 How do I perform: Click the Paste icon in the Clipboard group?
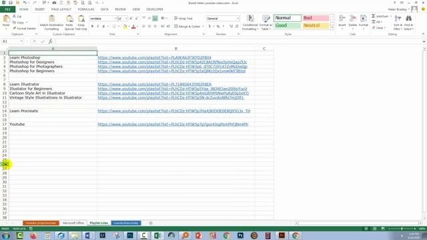(6, 19)
